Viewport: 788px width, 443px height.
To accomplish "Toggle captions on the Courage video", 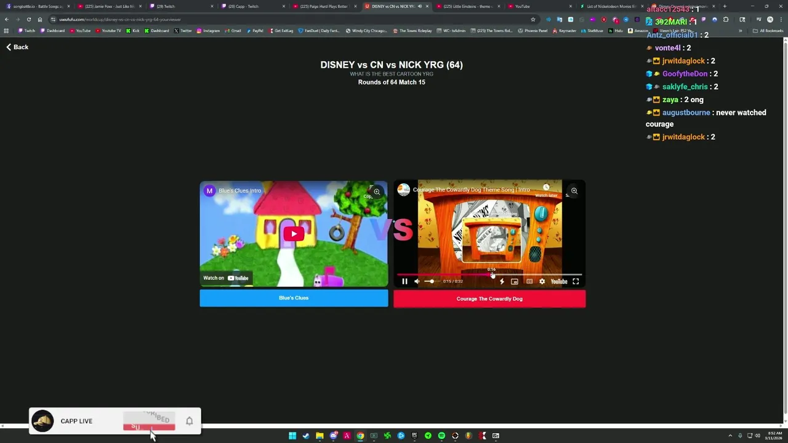I will 529,281.
